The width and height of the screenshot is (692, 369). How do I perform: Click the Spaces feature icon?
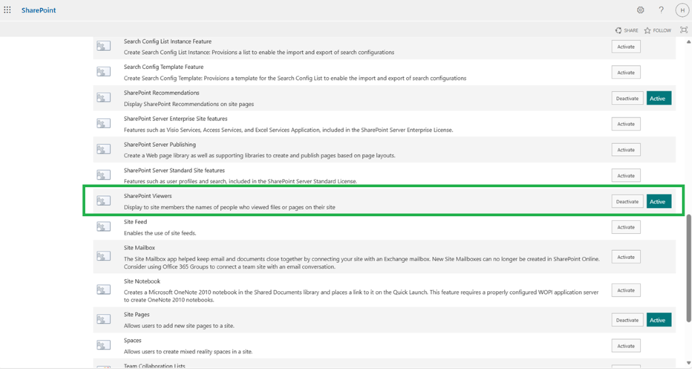[x=103, y=345]
